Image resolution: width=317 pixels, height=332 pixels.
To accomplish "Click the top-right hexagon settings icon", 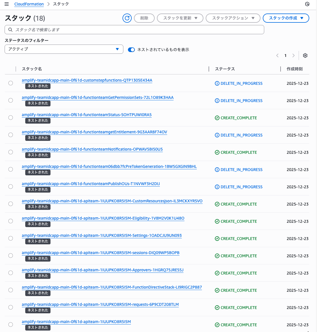I will coord(307,4).
